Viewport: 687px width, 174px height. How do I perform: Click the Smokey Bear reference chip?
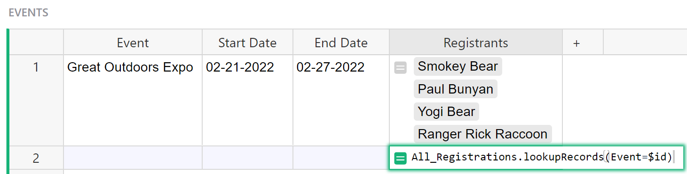(458, 66)
